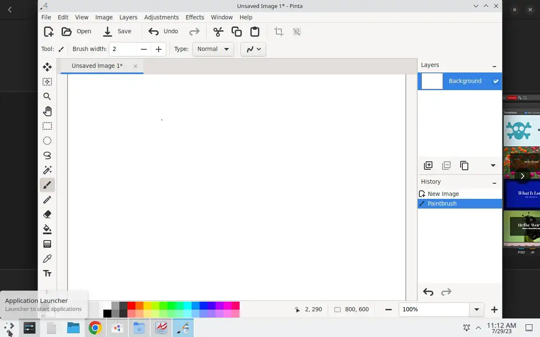540x337 pixels.
Task: Pick the red palette swatch
Action: [131, 305]
